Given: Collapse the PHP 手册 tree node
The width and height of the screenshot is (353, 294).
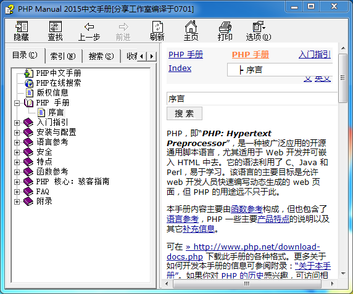Looking at the screenshot, I should [17, 103].
